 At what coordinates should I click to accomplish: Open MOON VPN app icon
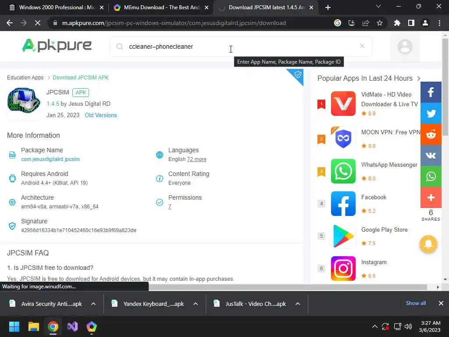coord(343,138)
